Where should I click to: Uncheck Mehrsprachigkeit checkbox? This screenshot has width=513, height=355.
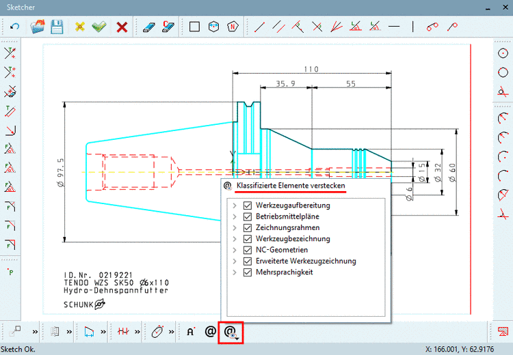click(248, 272)
